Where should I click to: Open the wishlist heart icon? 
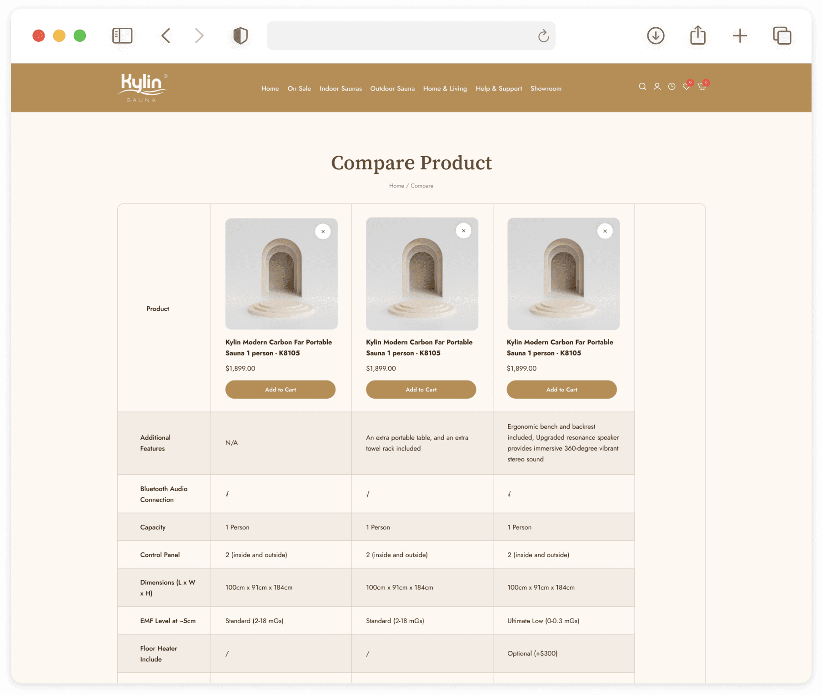click(x=687, y=86)
